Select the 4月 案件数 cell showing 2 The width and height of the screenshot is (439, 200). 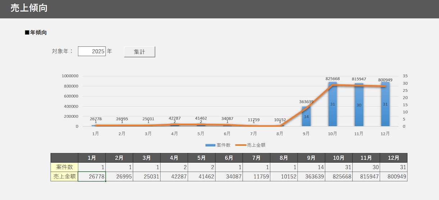pyautogui.click(x=174, y=167)
